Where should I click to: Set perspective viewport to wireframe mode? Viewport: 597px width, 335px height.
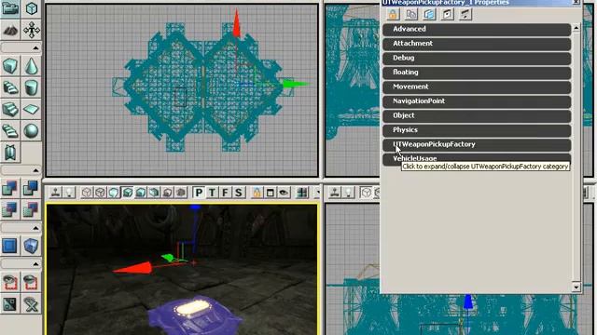coord(100,193)
